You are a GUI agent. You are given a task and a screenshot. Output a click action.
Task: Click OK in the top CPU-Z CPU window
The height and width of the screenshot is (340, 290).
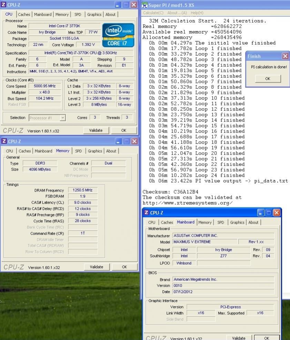[x=124, y=130]
